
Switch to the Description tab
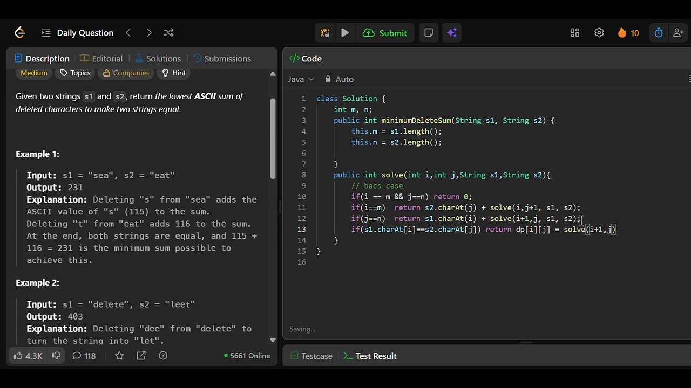pos(42,58)
